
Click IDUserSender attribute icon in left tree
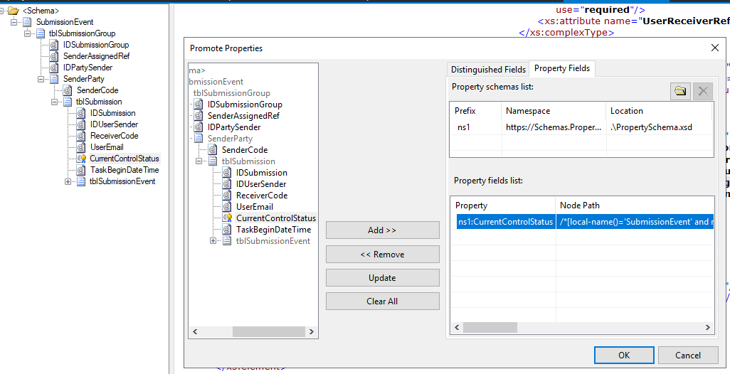point(81,124)
